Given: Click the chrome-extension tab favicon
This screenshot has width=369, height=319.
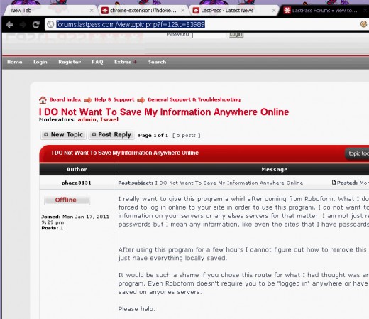Looking at the screenshot, I should pyautogui.click(x=105, y=11).
